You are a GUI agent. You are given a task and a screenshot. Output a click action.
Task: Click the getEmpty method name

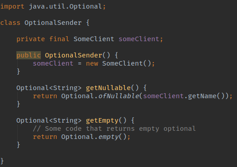(x=102, y=120)
